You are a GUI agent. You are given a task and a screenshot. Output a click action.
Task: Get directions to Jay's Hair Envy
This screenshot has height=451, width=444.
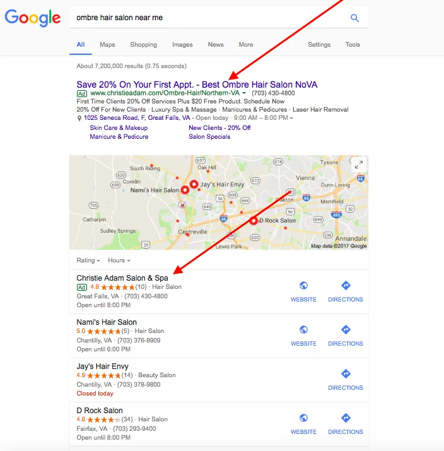[x=346, y=373]
